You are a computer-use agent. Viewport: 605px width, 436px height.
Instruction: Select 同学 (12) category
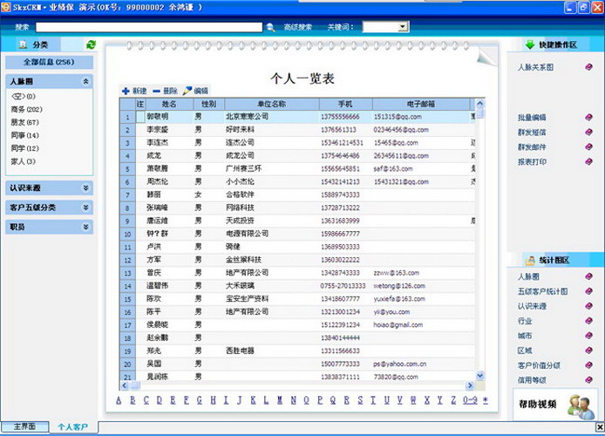(x=24, y=148)
